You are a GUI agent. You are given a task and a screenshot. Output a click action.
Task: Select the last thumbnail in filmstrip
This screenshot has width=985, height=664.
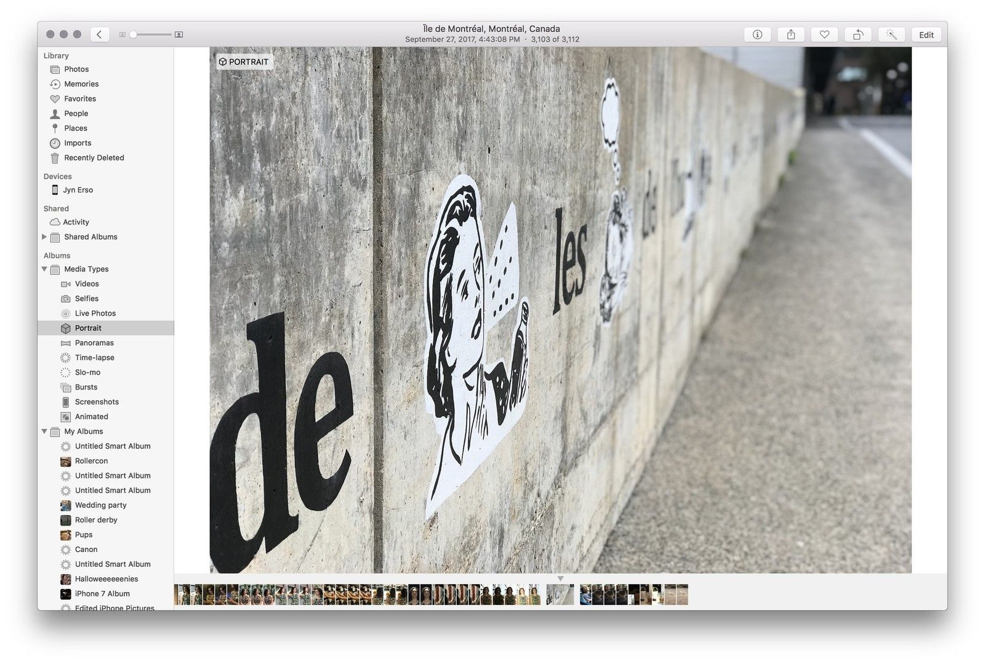coord(682,594)
